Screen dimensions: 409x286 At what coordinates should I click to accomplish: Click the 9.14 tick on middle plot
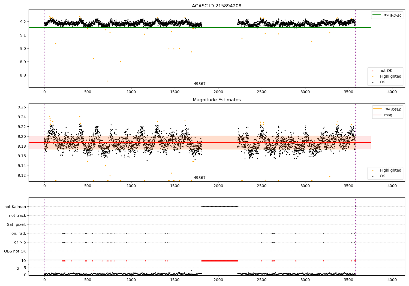(x=22, y=166)
